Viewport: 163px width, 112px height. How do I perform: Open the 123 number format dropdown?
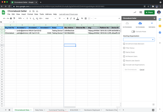click(41, 18)
